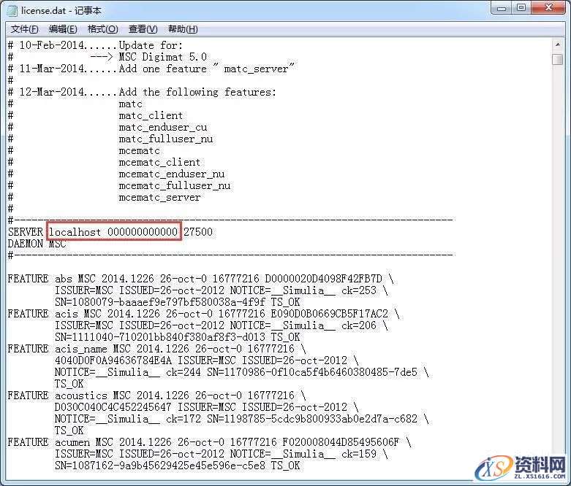Maximize the Notepad window

pyautogui.click(x=521, y=8)
